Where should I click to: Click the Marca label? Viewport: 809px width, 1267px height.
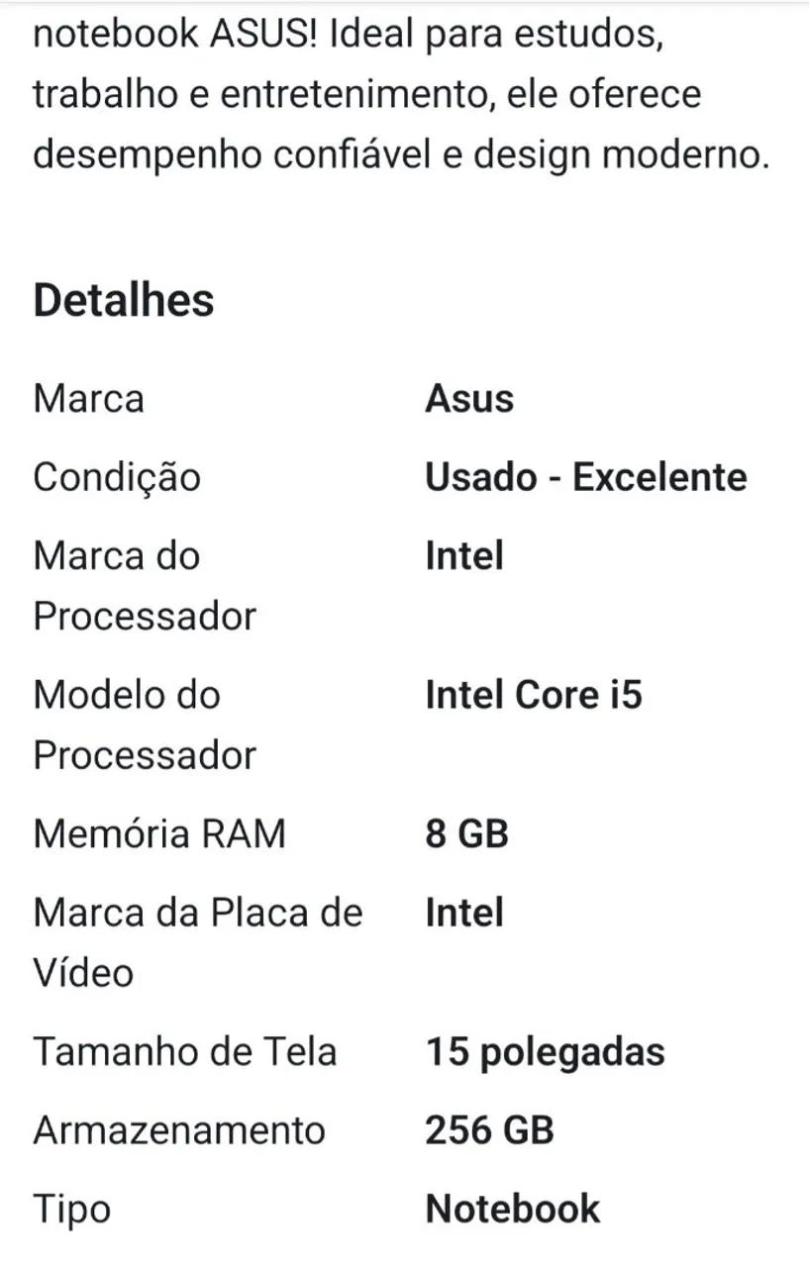[89, 399]
